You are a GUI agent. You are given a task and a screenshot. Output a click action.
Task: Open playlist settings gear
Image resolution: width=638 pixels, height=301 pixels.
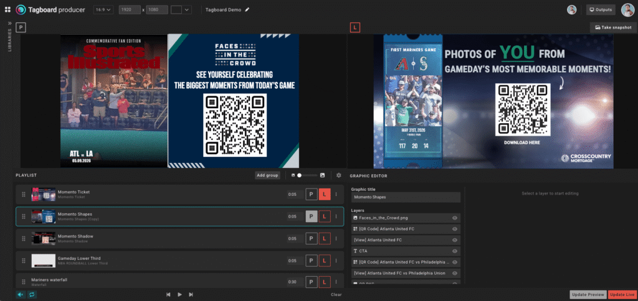pyautogui.click(x=338, y=175)
